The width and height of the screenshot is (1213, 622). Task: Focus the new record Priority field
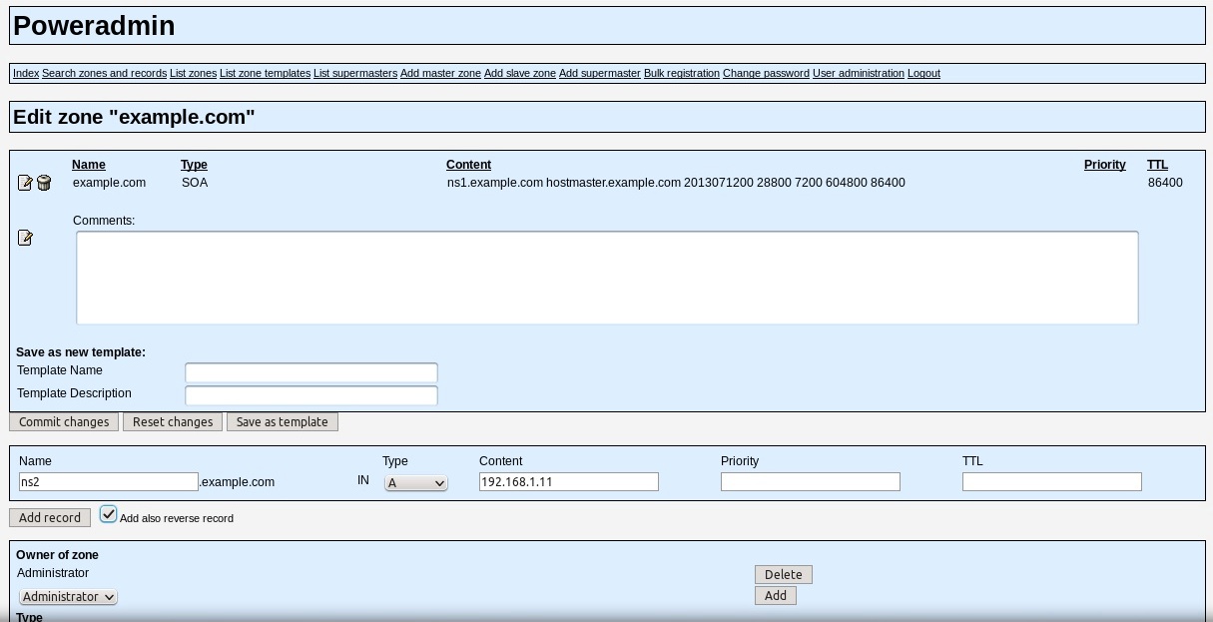coord(811,482)
